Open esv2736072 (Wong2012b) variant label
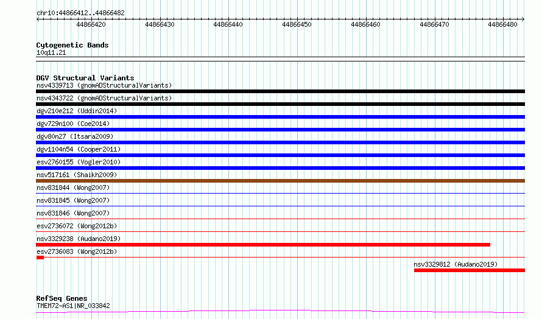This screenshot has height=319, width=542. [77, 226]
